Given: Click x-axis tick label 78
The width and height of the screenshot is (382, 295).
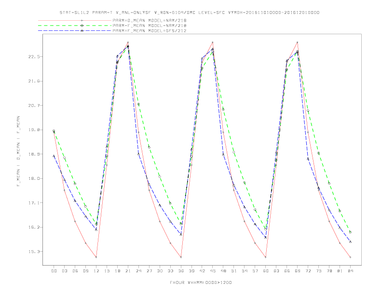Looking at the screenshot, I should pos(329,271).
